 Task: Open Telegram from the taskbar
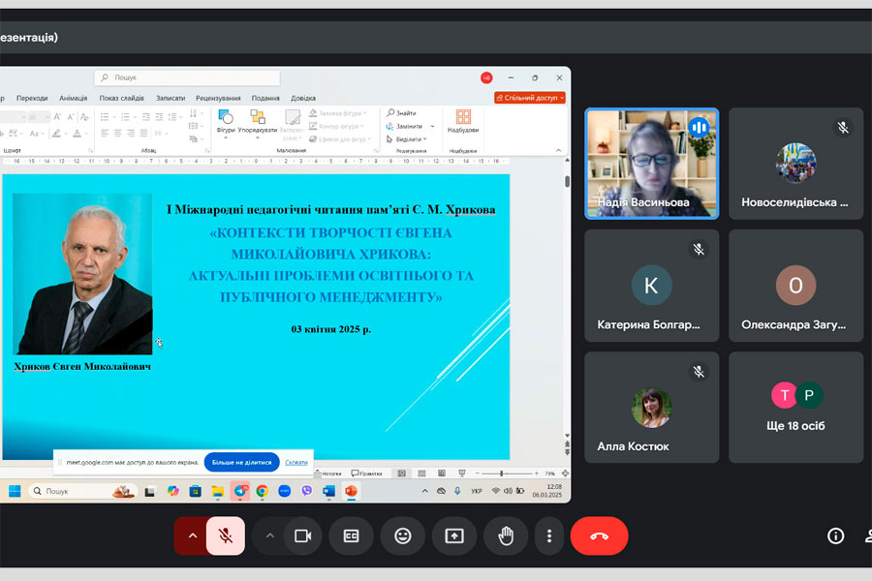pos(240,491)
